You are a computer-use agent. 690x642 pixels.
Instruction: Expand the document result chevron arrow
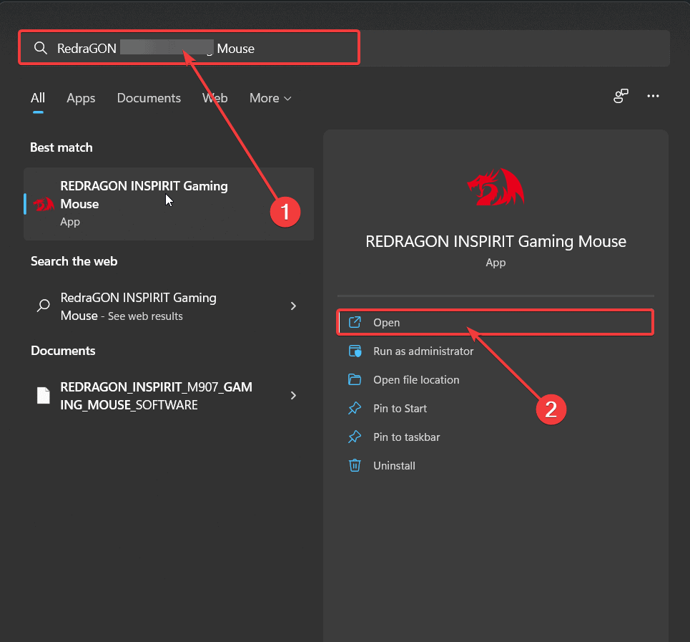293,395
